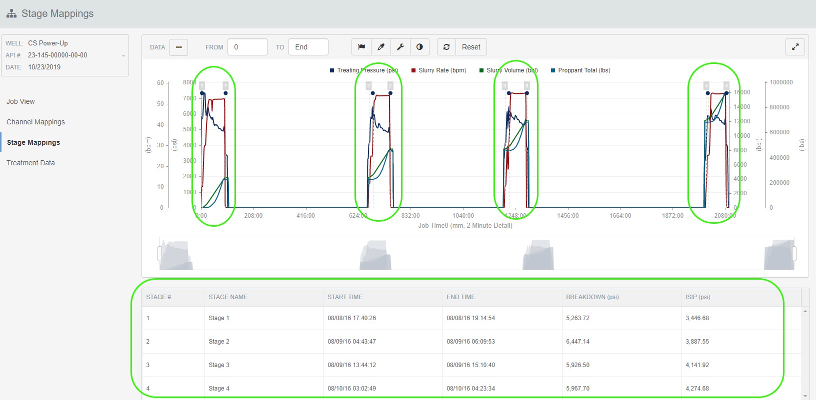Open Treatment Data from sidebar
The width and height of the screenshot is (816, 400).
coord(30,163)
